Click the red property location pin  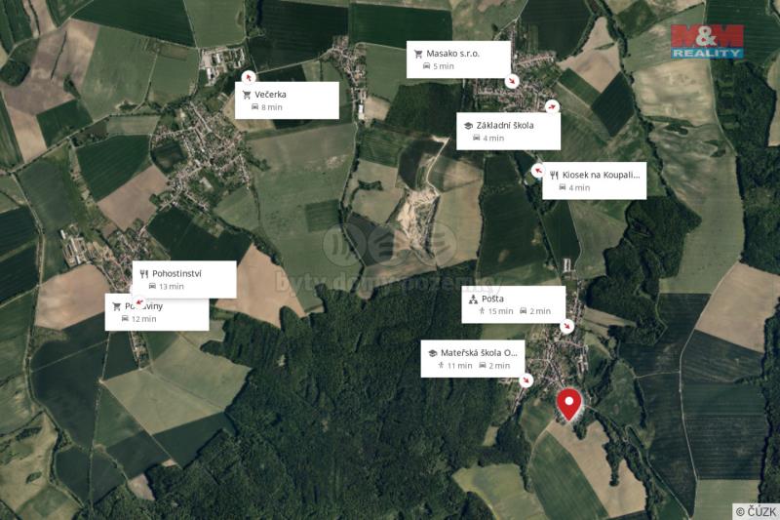tap(569, 405)
